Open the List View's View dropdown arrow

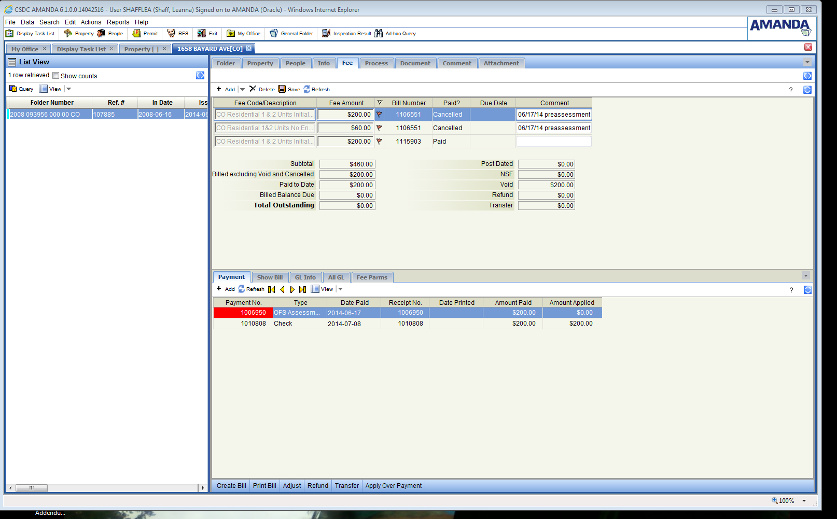[x=68, y=89]
